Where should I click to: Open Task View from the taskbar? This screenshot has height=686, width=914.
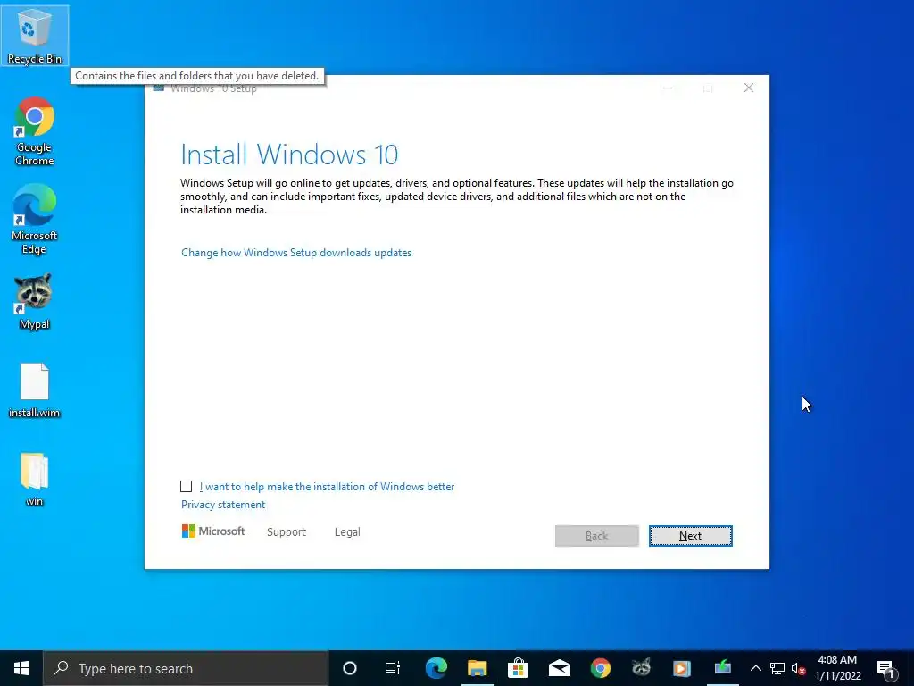pyautogui.click(x=393, y=668)
